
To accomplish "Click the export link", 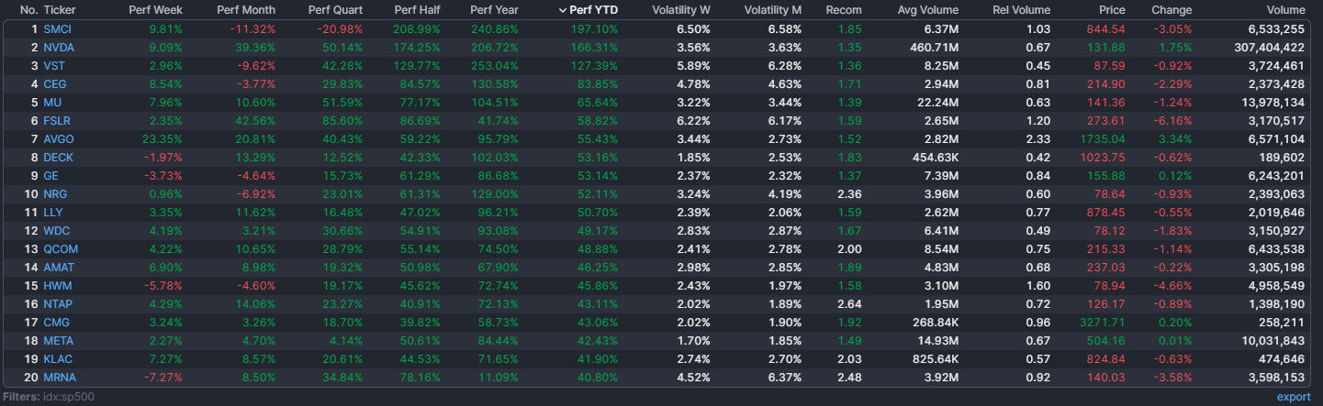I will 1294,397.
